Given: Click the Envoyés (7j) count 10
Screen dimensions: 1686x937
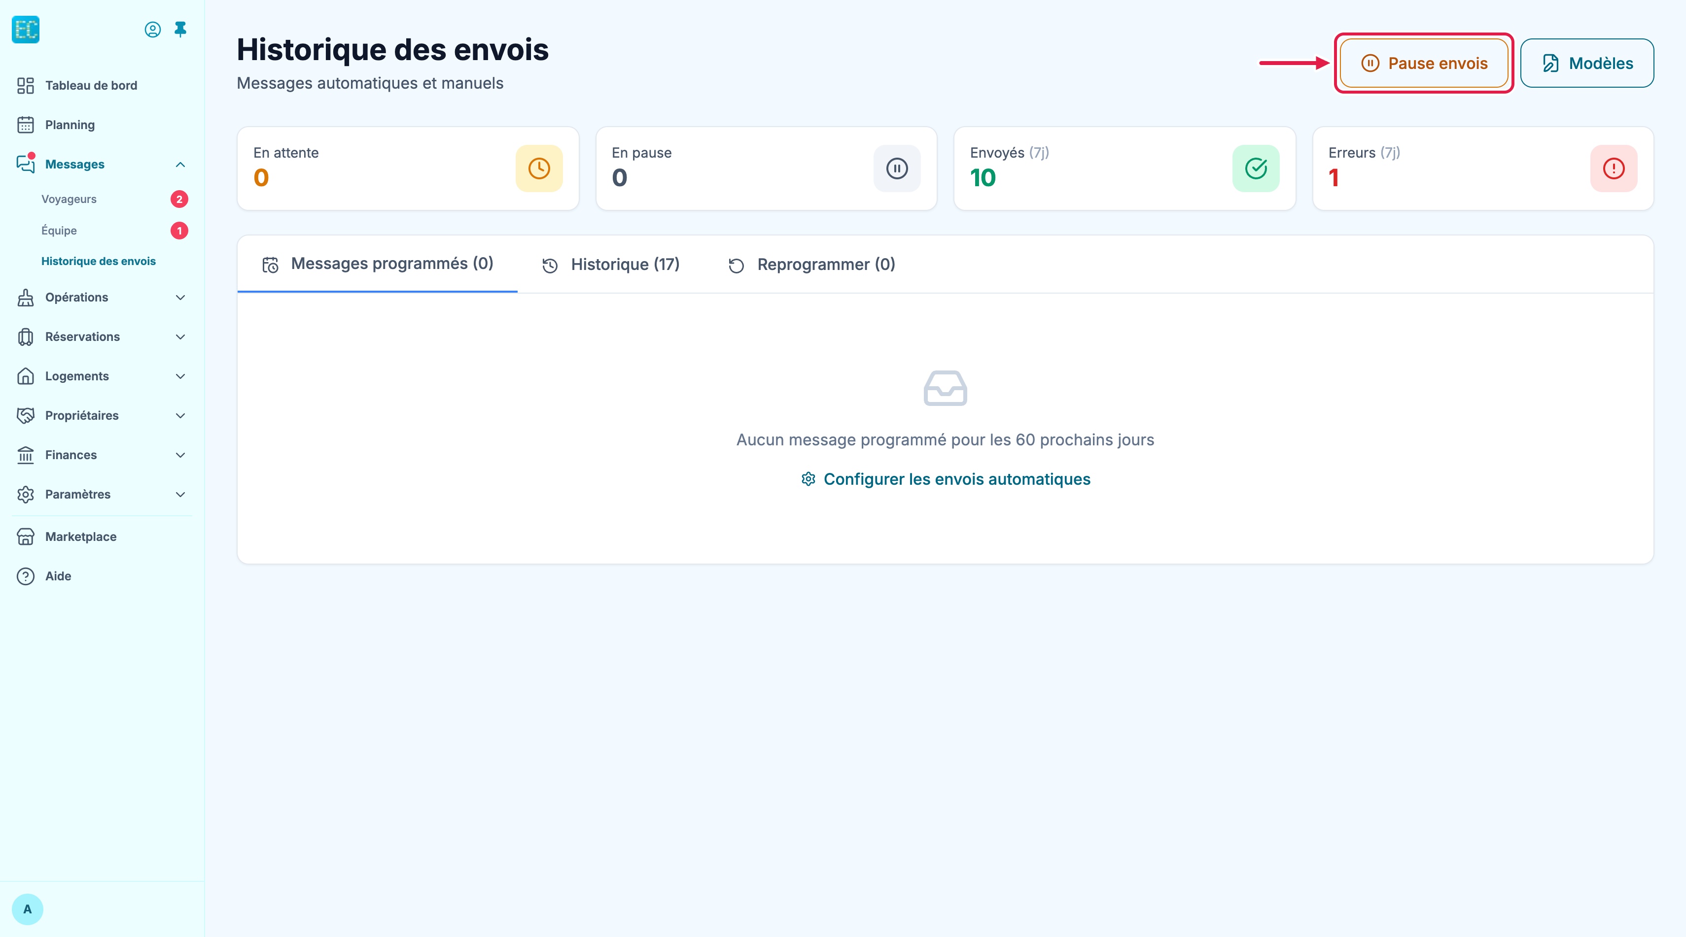Looking at the screenshot, I should [x=983, y=178].
